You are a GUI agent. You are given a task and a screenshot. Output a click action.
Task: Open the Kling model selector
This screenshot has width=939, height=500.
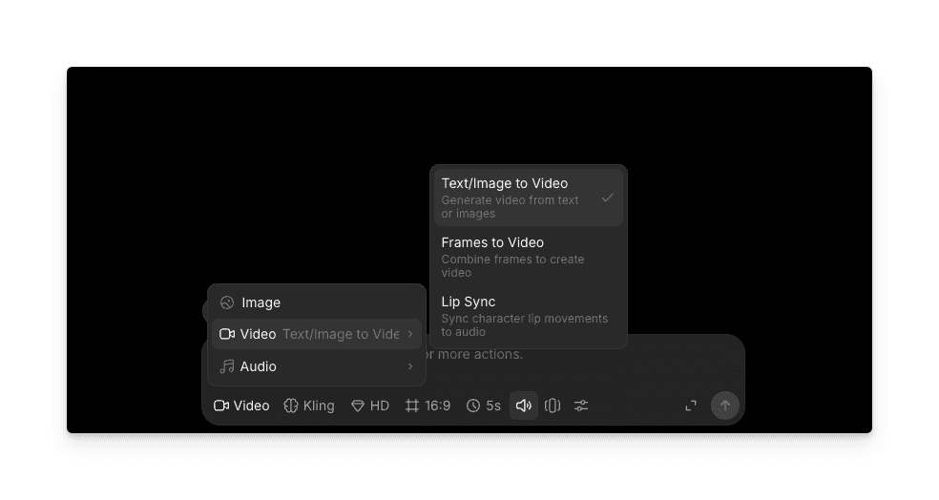pos(309,406)
